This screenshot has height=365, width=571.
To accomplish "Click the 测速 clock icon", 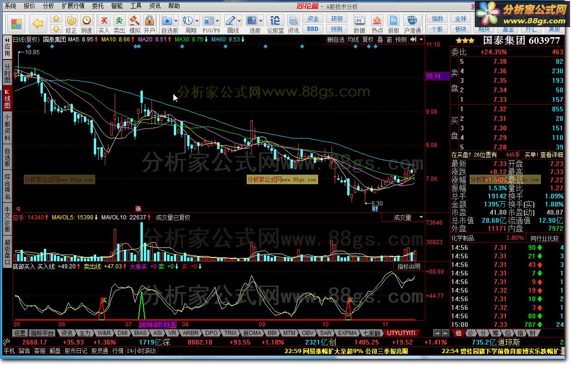I will pos(87,20).
